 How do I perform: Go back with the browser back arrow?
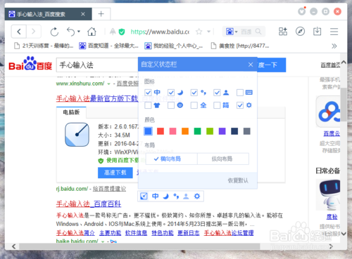point(19,32)
